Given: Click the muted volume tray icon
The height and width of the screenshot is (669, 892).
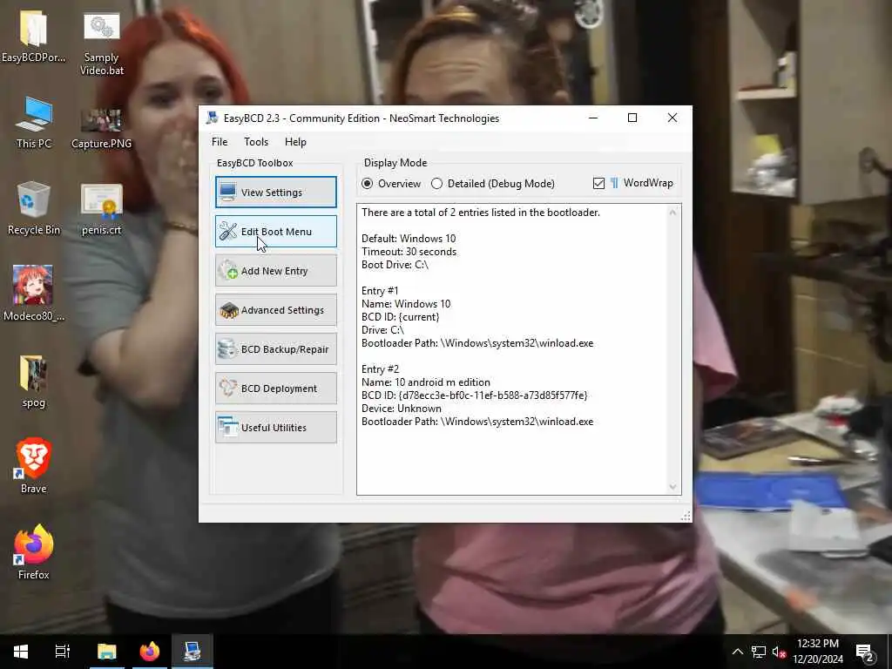Looking at the screenshot, I should click(x=779, y=652).
